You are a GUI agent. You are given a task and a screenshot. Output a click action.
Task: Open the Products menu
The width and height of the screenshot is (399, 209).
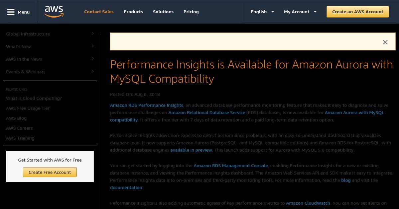(133, 12)
